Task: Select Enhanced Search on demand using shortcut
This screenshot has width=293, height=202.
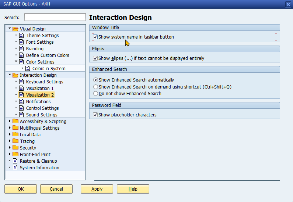Action: 95,87
